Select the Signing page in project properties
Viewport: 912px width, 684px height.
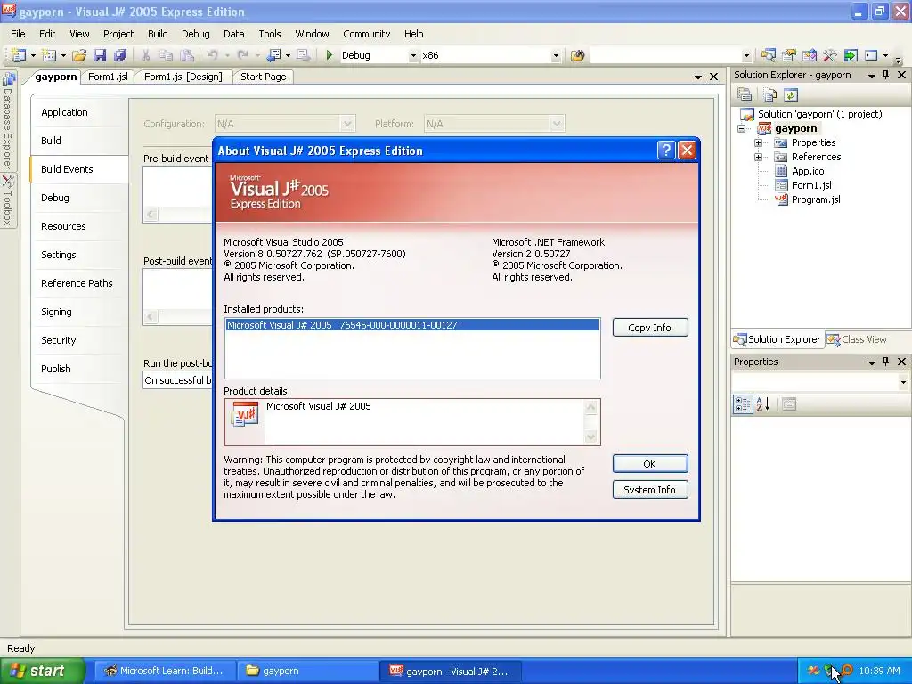click(x=56, y=312)
